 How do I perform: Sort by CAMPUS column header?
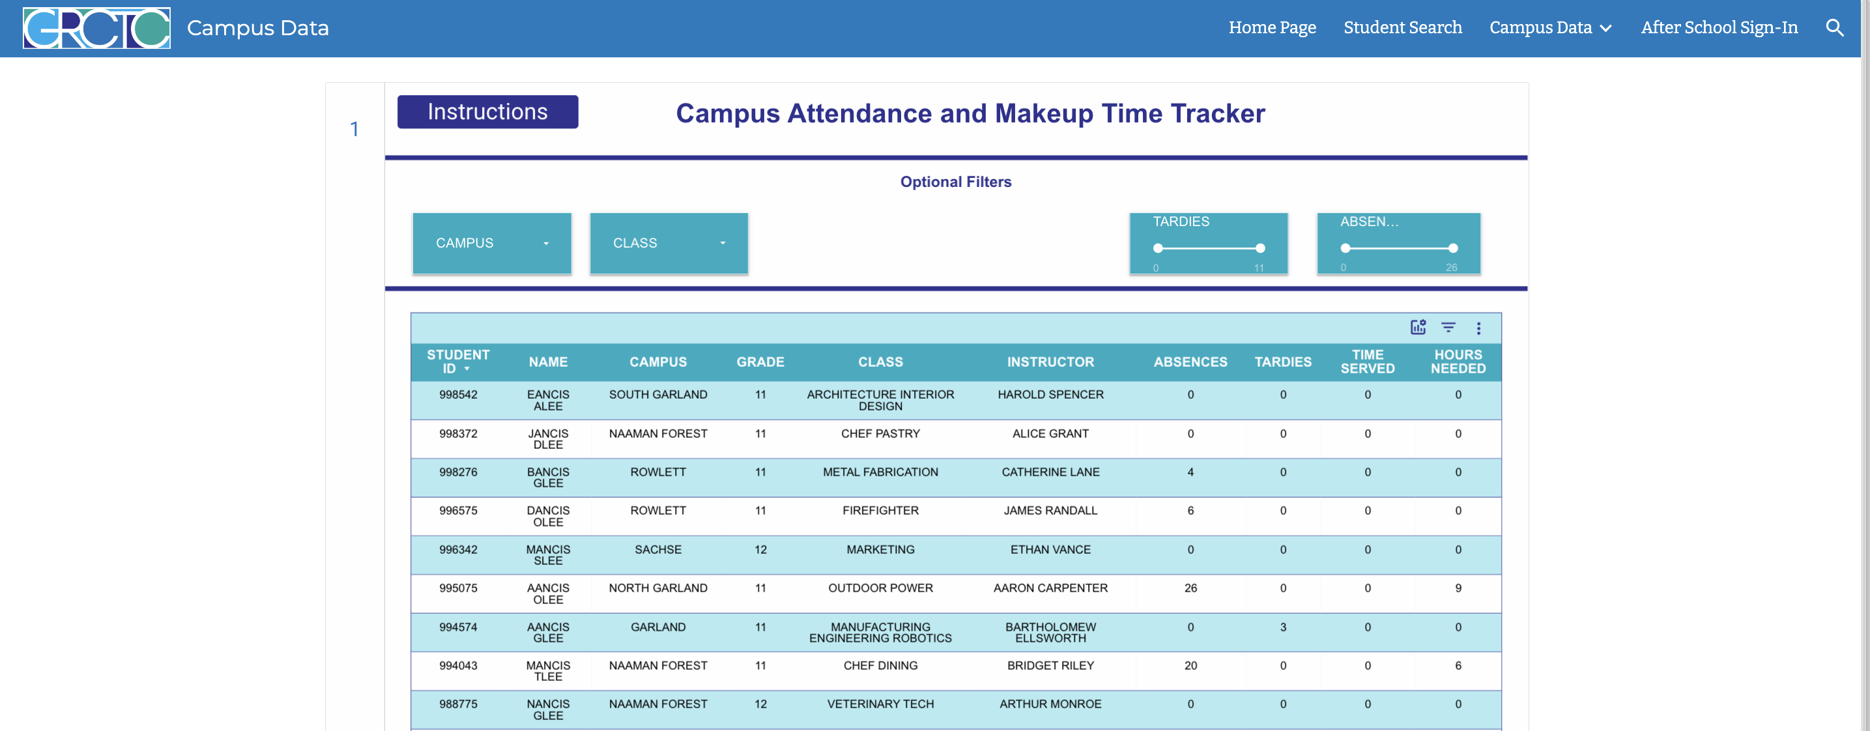(657, 362)
